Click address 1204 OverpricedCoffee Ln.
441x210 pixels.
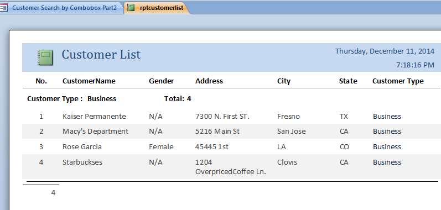[x=231, y=167]
